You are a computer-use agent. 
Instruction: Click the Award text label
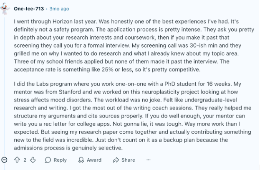94,160
